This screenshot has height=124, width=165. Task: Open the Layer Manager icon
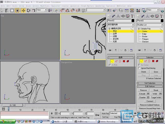click(121, 10)
